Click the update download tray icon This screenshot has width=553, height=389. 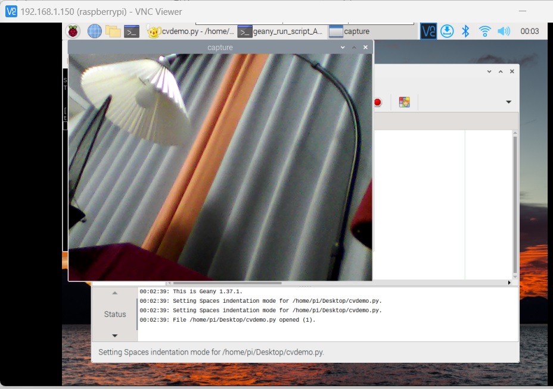click(448, 32)
